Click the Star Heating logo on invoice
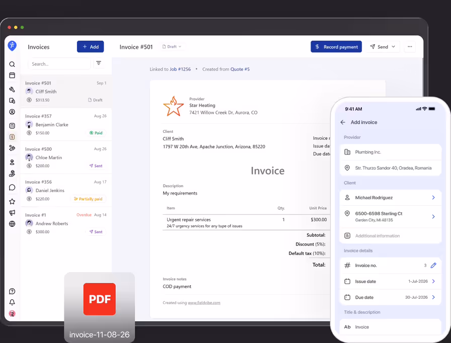 tap(173, 106)
